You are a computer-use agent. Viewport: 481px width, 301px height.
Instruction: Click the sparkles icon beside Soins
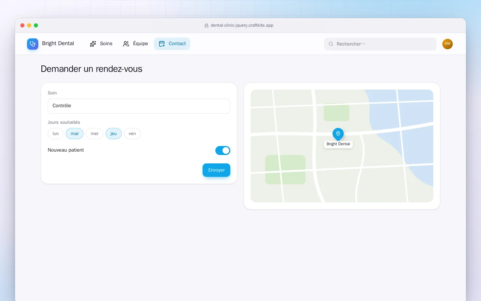[93, 44]
